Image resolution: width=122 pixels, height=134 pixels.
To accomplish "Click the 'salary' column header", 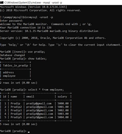I will pos(62,97).
